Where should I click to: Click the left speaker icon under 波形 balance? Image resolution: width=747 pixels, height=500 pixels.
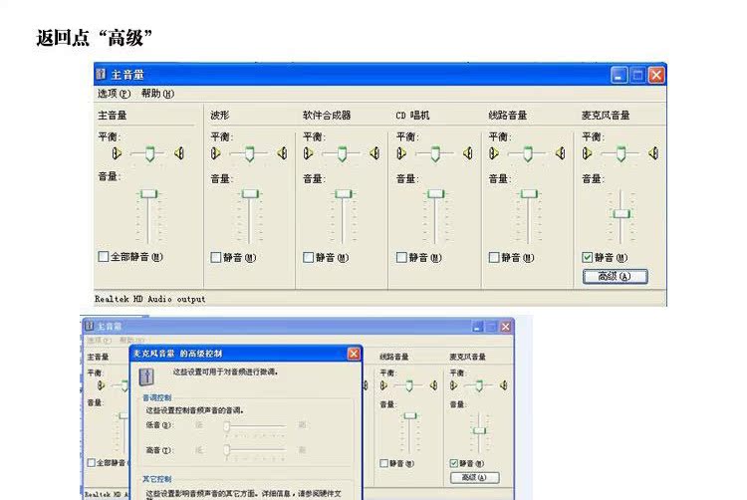pyautogui.click(x=214, y=153)
